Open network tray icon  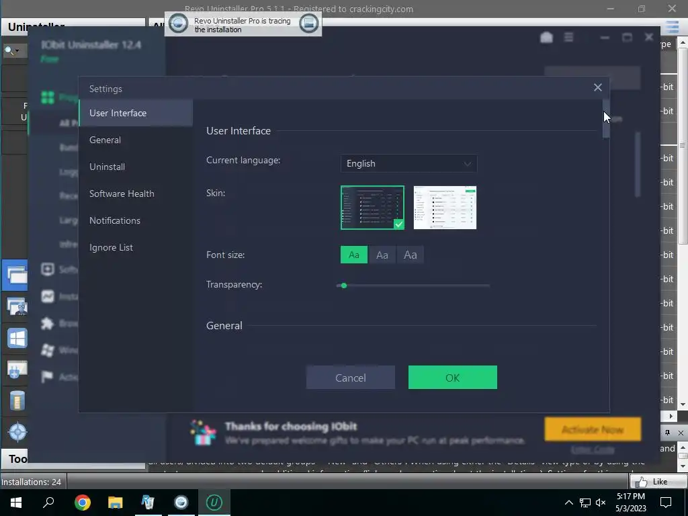click(x=585, y=503)
